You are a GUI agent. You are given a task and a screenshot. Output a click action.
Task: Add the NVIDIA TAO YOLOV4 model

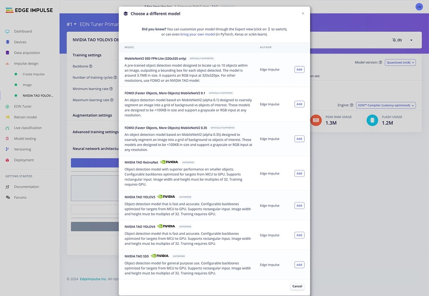click(299, 235)
